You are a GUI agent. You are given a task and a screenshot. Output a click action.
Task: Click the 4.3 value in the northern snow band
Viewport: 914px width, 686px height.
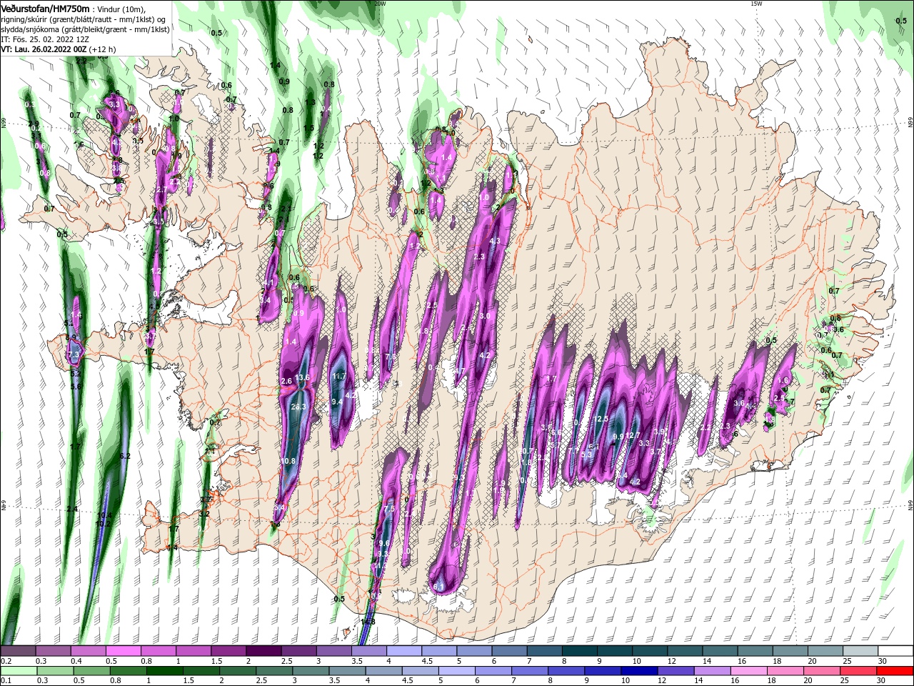(x=493, y=242)
